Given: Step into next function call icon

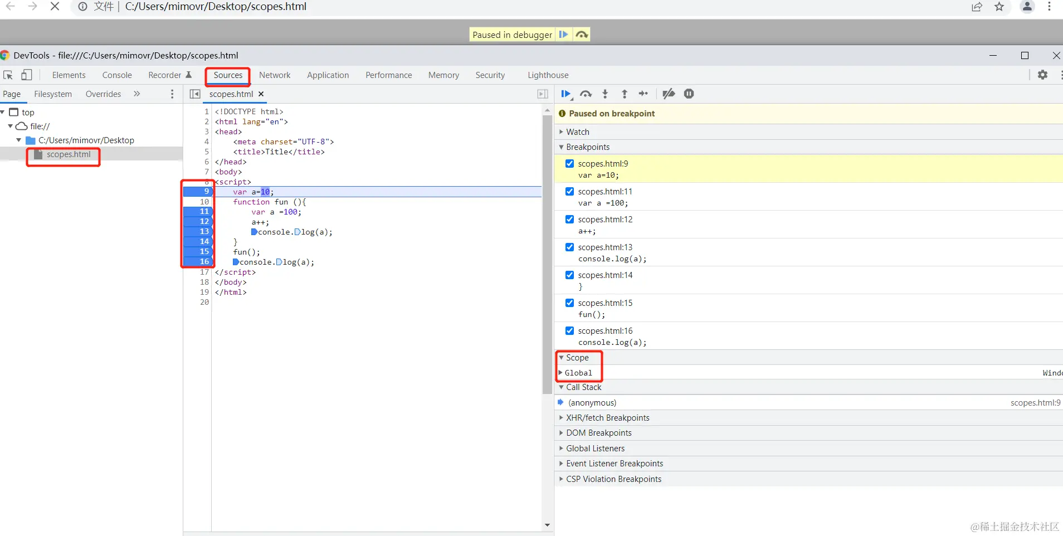Looking at the screenshot, I should 605,94.
